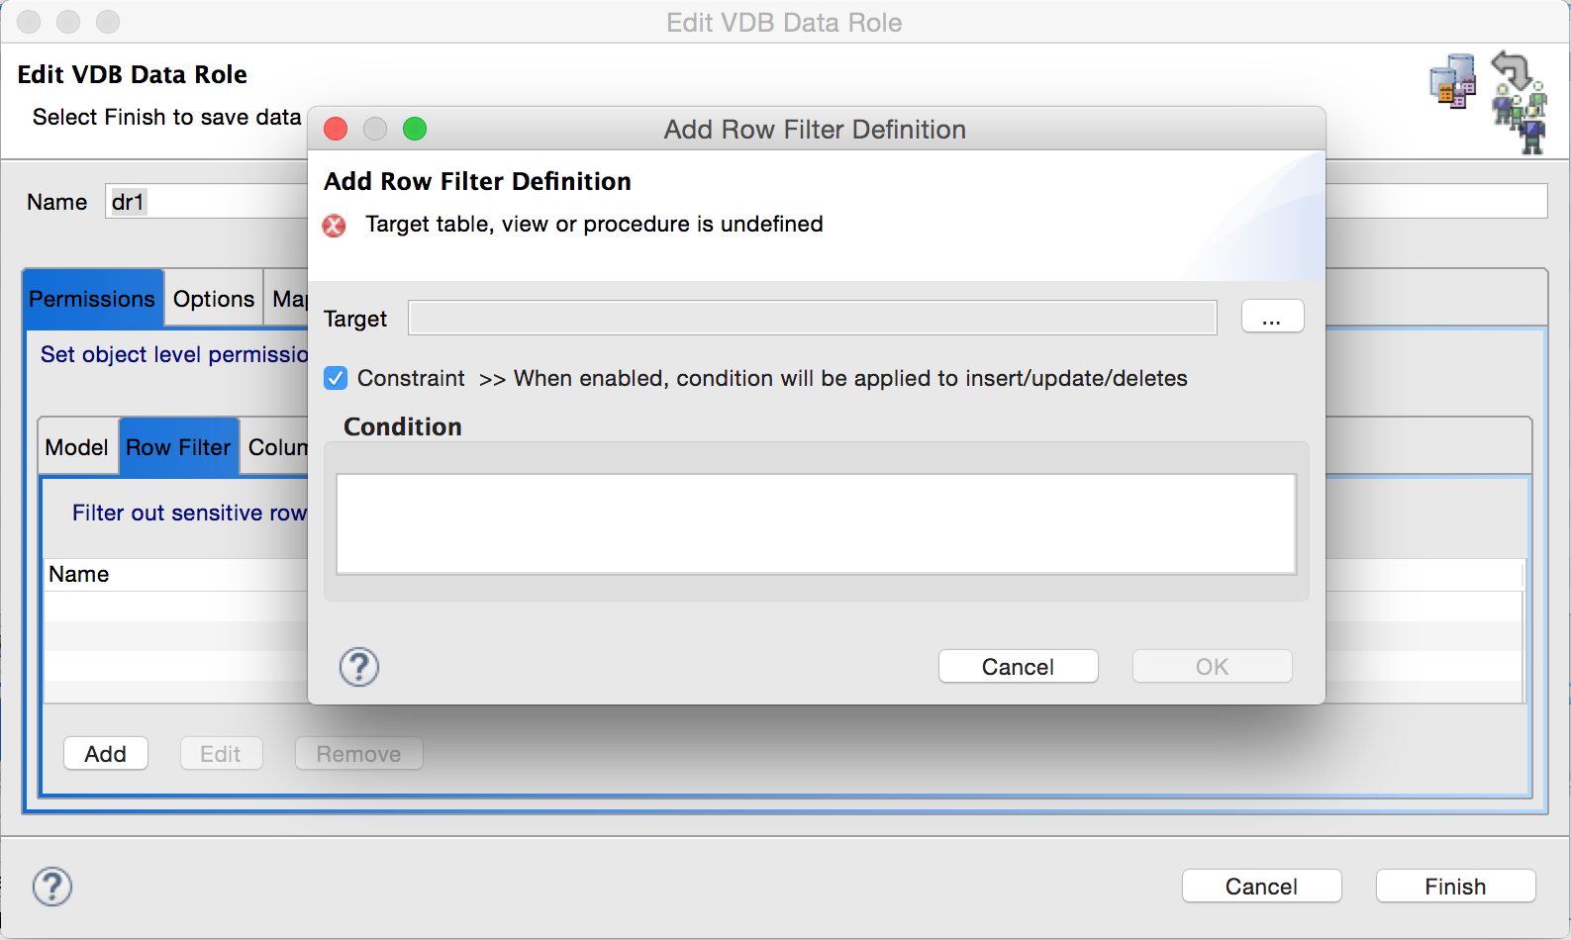Open the Target browse '...' button
Image resolution: width=1571 pixels, height=940 pixels.
pos(1272,317)
